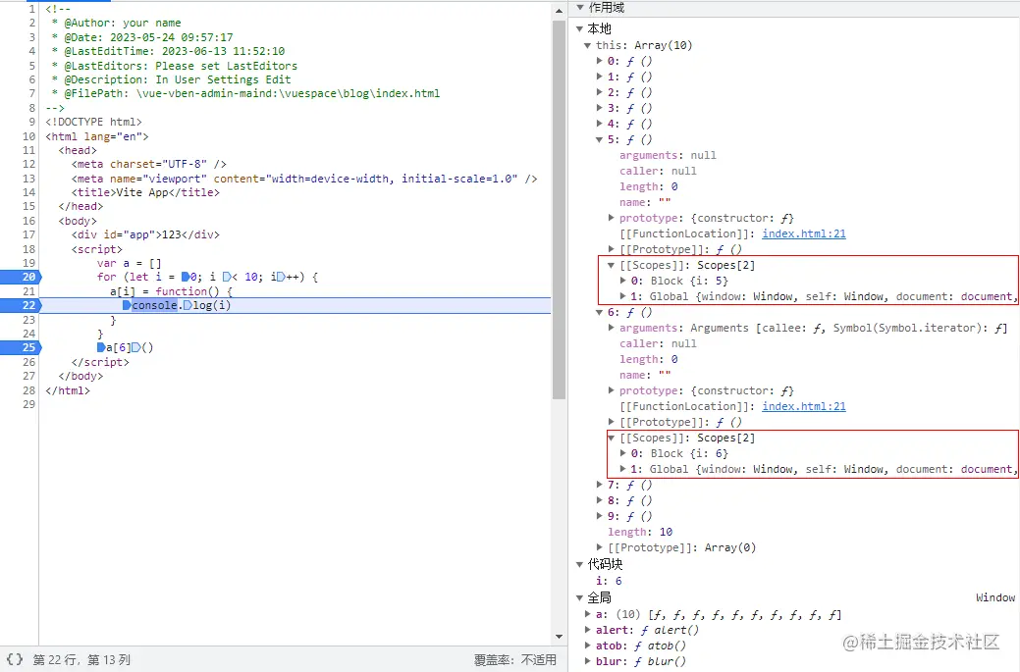This screenshot has width=1020, height=672.
Task: Expand Block {i: 5} scope entry
Action: point(623,281)
